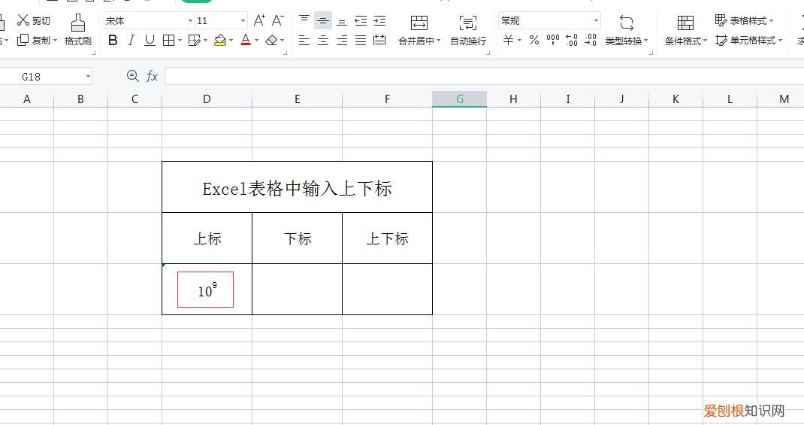This screenshot has width=804, height=425.
Task: Increase indent in the cell
Action: [x=379, y=20]
